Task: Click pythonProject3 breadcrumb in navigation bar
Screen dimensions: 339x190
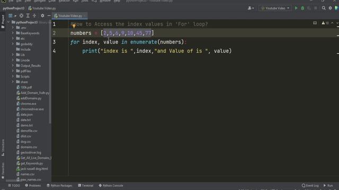Action: 13,8
